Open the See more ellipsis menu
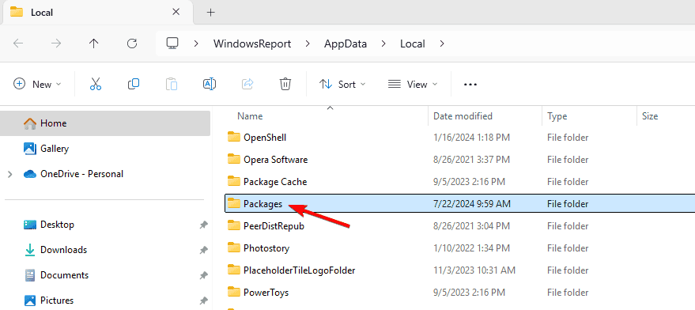This screenshot has height=310, width=695. tap(470, 85)
